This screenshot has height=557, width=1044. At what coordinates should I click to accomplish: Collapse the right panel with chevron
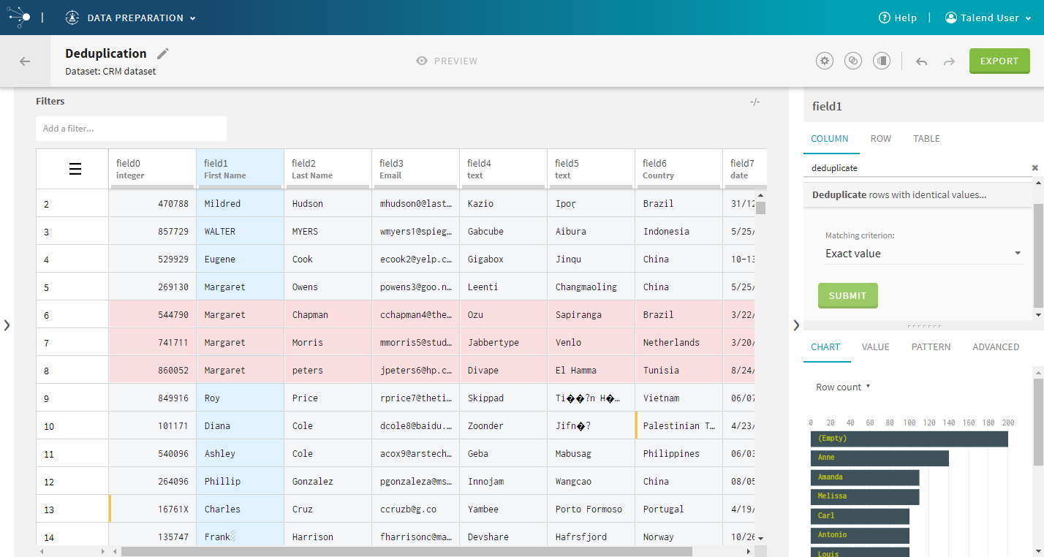(796, 325)
